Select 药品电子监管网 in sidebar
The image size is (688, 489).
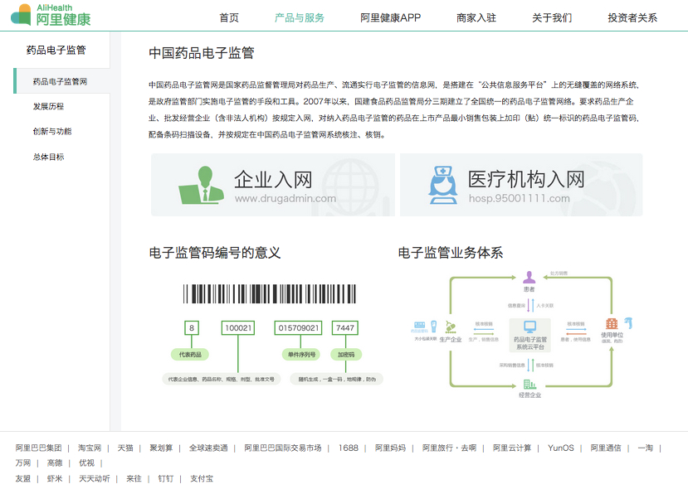click(60, 81)
